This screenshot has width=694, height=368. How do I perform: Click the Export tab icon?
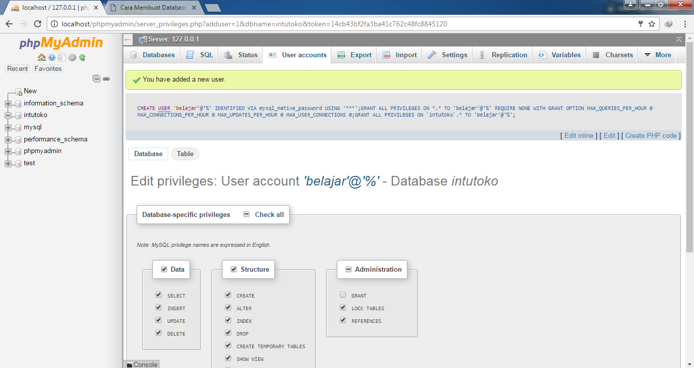(x=341, y=55)
